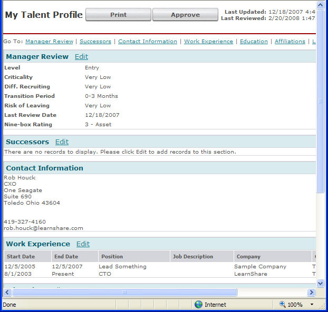Select the 'Lead Something' position cell
This screenshot has width=328, height=312.
122,267
